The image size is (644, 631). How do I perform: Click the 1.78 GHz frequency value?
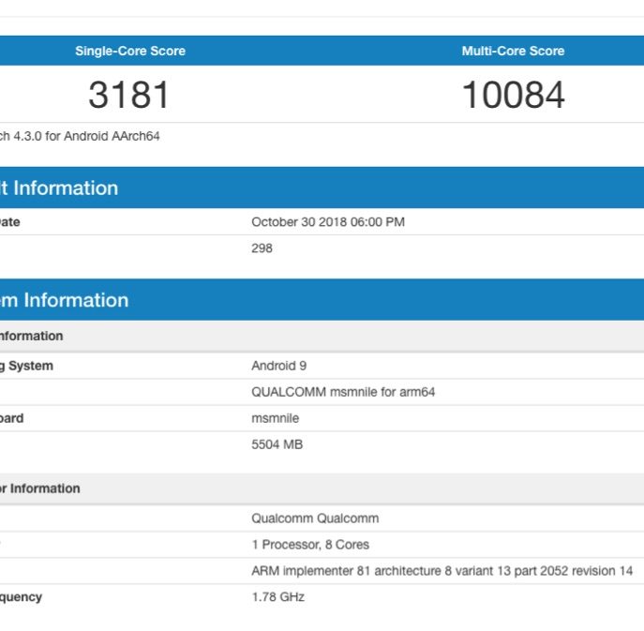(277, 597)
